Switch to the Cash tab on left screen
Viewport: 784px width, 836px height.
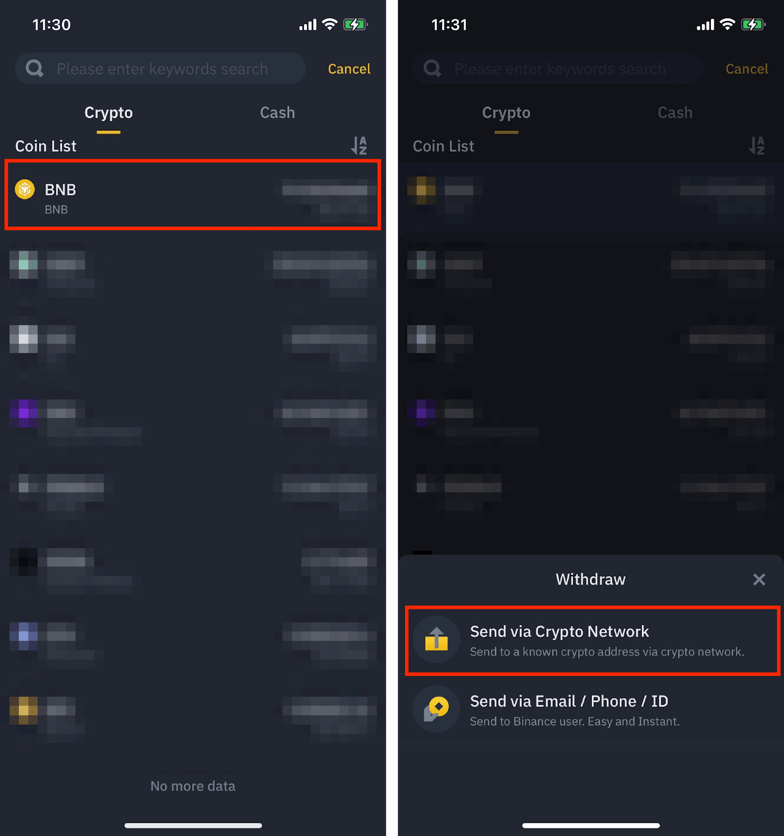[277, 113]
